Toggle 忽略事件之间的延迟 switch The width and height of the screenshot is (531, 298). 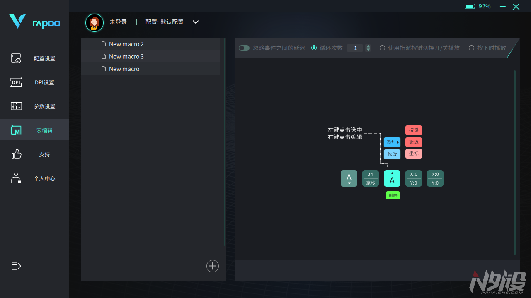point(244,48)
